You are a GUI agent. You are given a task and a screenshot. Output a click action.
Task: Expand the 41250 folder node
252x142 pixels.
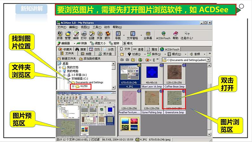click(73, 86)
